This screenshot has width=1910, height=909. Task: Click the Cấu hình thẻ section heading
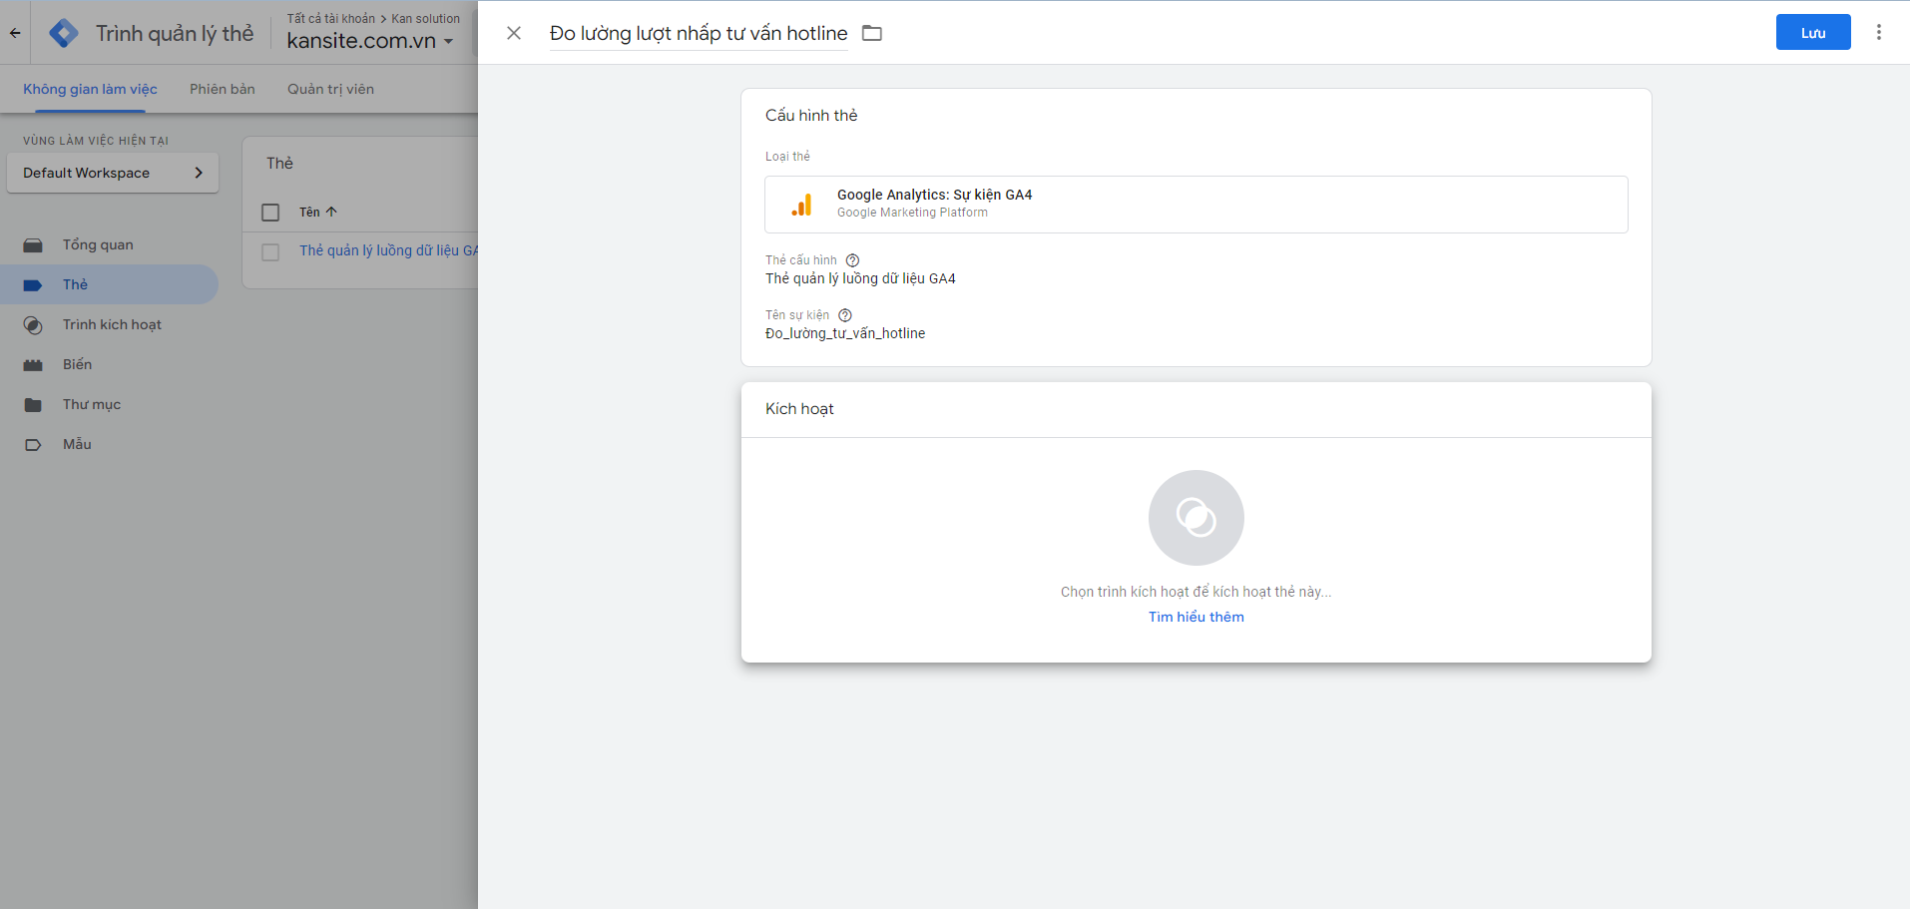(811, 116)
